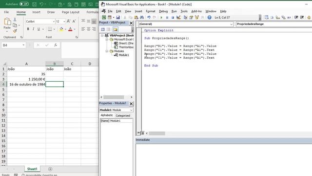The width and height of the screenshot is (312, 176).
Task: Collapse the Modules folder in project tree
Action: pyautogui.click(x=107, y=51)
